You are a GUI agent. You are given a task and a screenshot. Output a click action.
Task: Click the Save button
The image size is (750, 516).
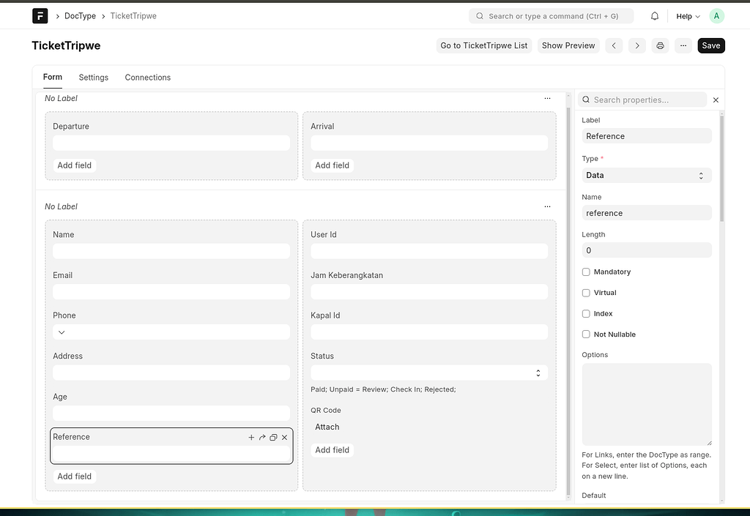(710, 45)
